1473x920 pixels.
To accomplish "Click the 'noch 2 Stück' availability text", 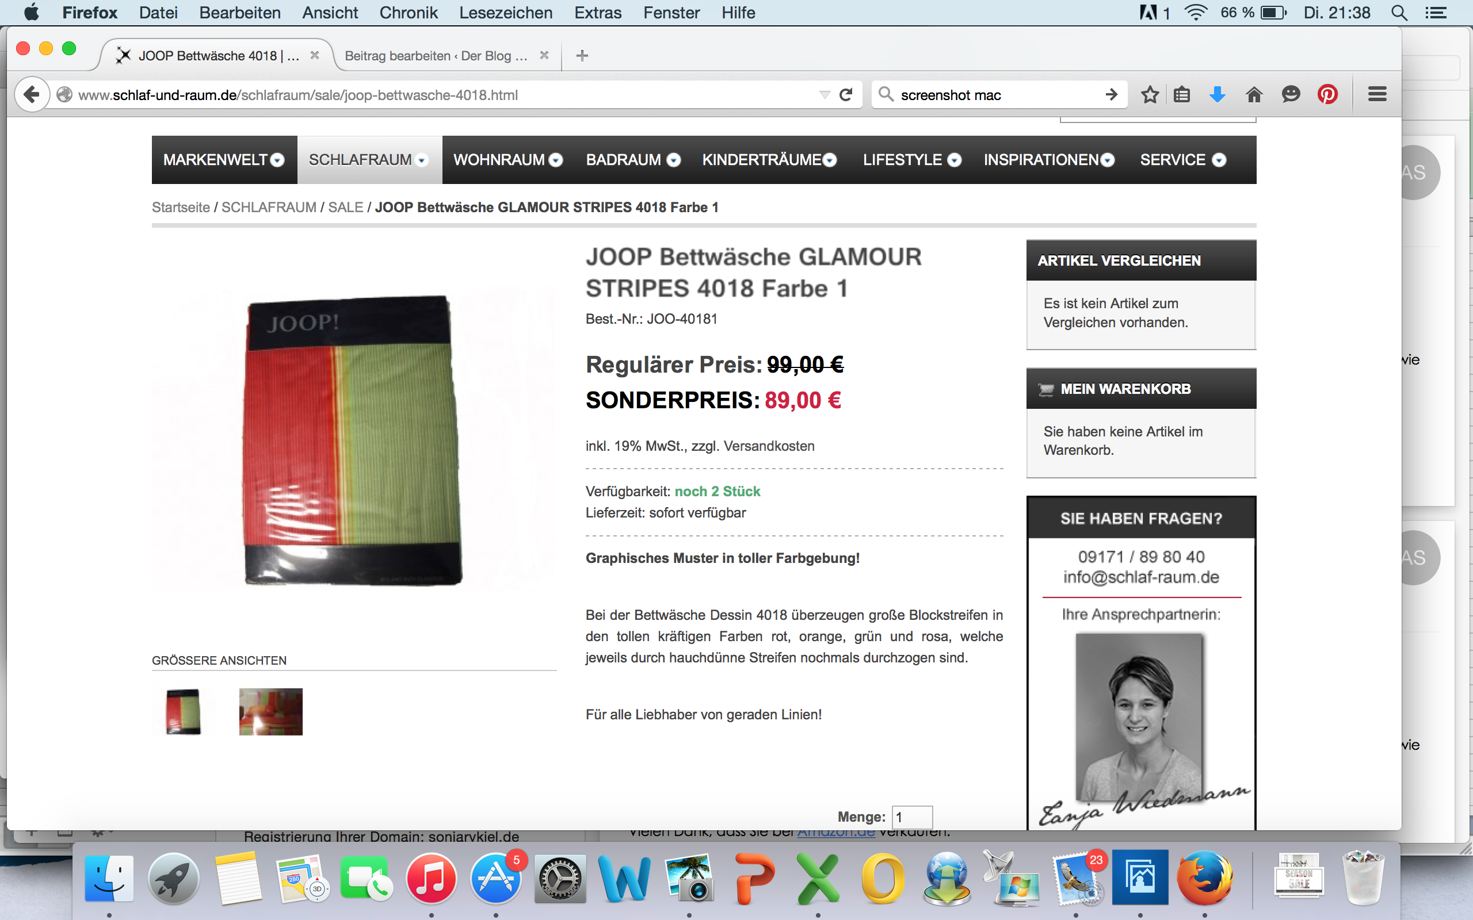I will coord(718,491).
